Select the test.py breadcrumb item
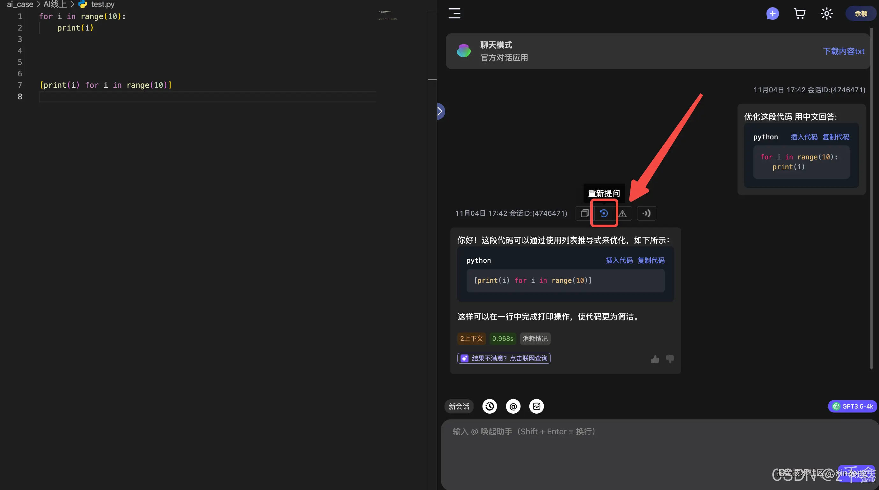Viewport: 879px width, 490px height. point(102,4)
